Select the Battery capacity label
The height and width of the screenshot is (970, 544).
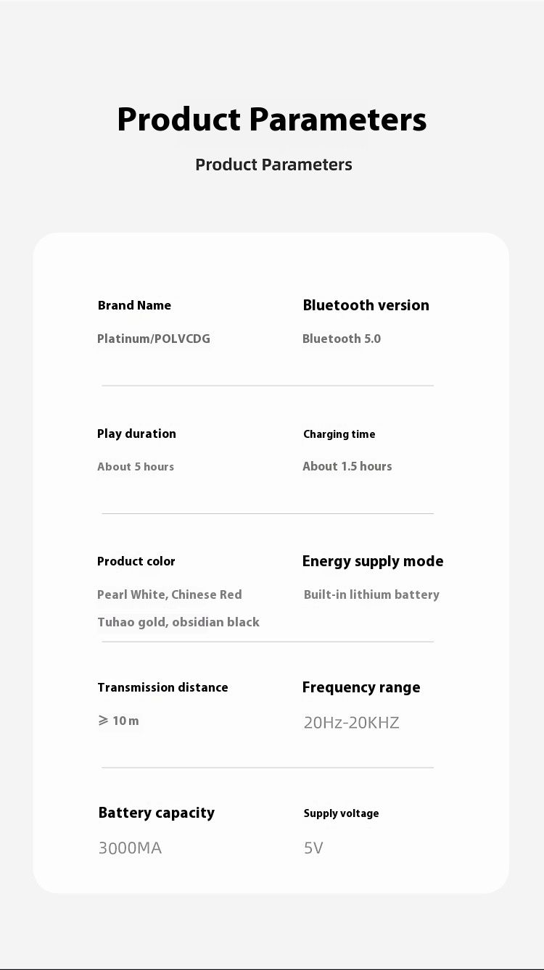[x=156, y=813]
